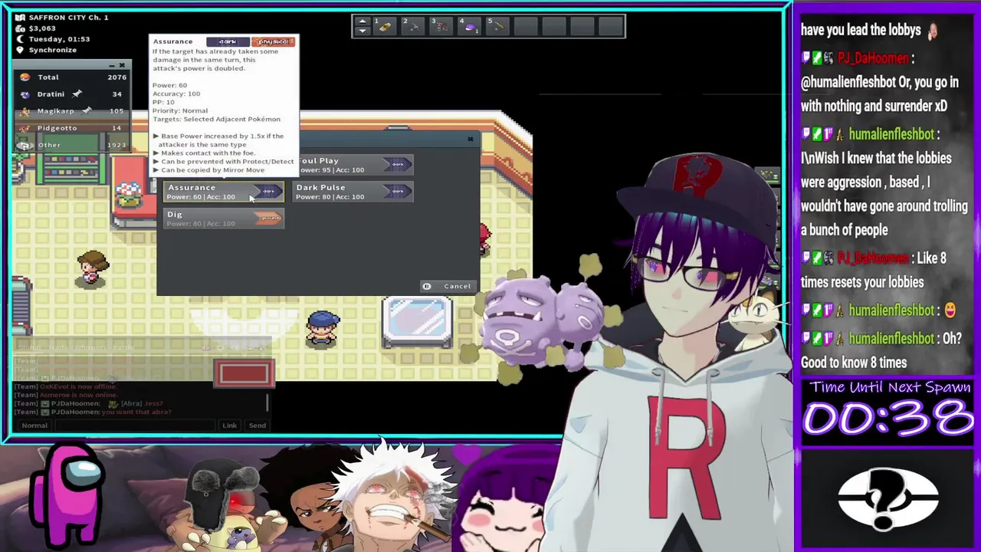981x552 pixels.
Task: Click the moon icon beside Tuesday, 01:53
Action: tap(20, 39)
